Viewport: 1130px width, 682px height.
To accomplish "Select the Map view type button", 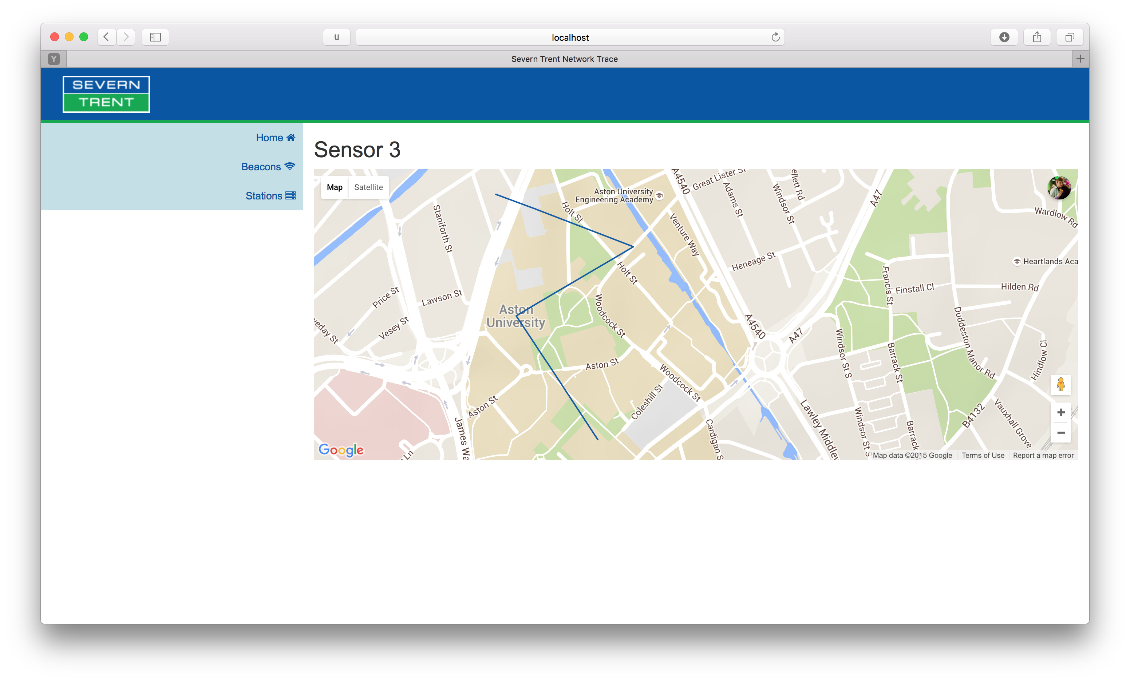I will coord(334,187).
